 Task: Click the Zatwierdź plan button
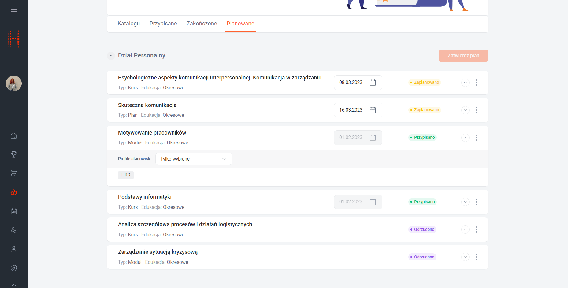463,56
